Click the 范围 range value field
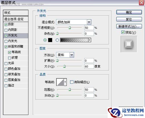145x118 pixels. [89, 90]
